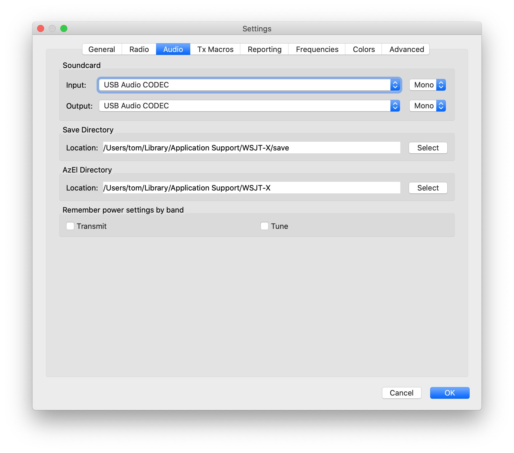Select the Audio tab
514x453 pixels.
pyautogui.click(x=173, y=49)
